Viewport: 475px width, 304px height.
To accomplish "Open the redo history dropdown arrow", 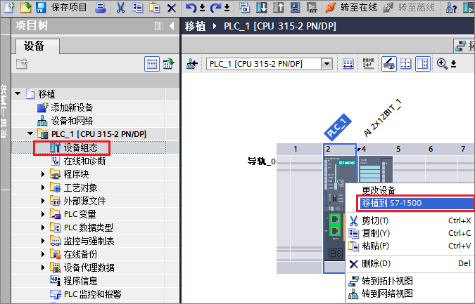I will pos(227,8).
